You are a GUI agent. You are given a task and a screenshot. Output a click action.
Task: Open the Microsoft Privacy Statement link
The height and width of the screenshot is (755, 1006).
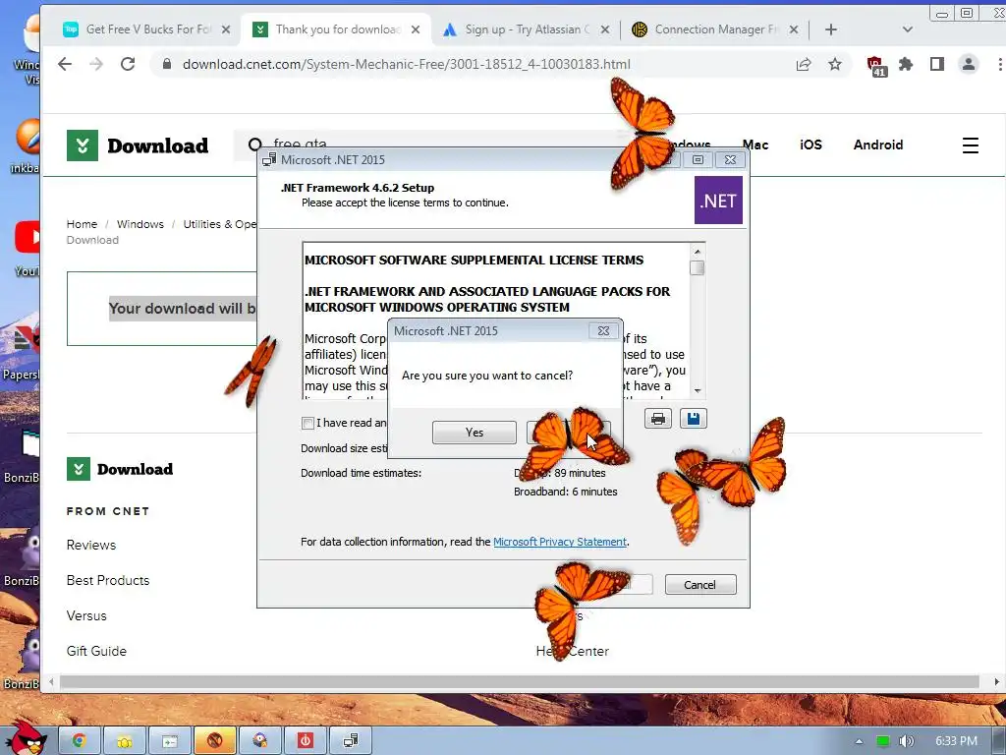coord(559,542)
